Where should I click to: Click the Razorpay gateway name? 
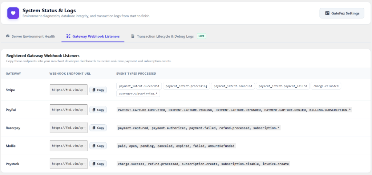13,128
